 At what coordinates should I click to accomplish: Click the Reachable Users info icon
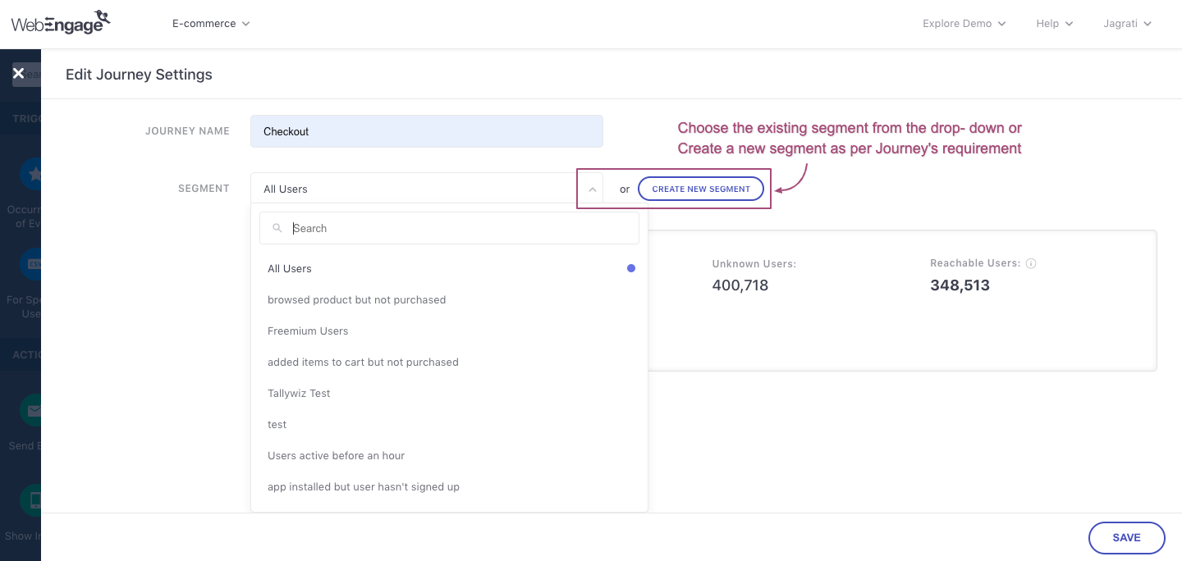tap(1032, 264)
